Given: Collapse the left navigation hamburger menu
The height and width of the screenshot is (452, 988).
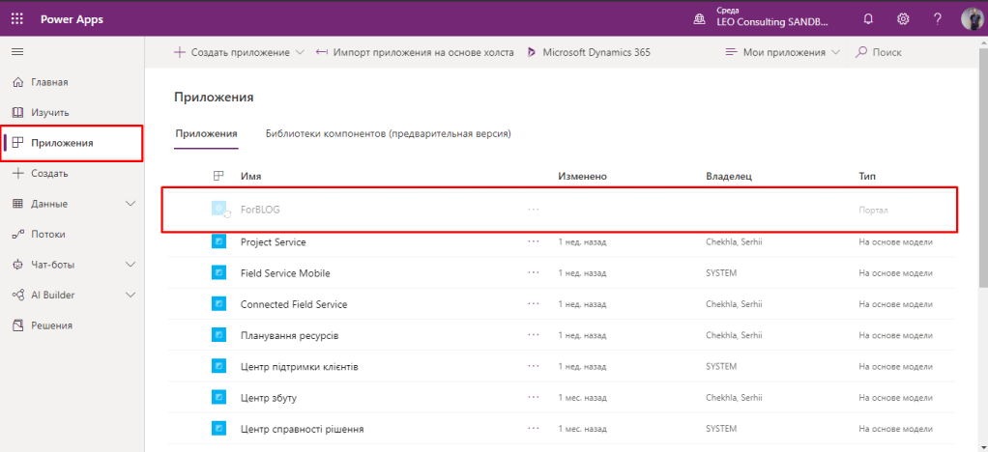Looking at the screenshot, I should click(x=17, y=51).
